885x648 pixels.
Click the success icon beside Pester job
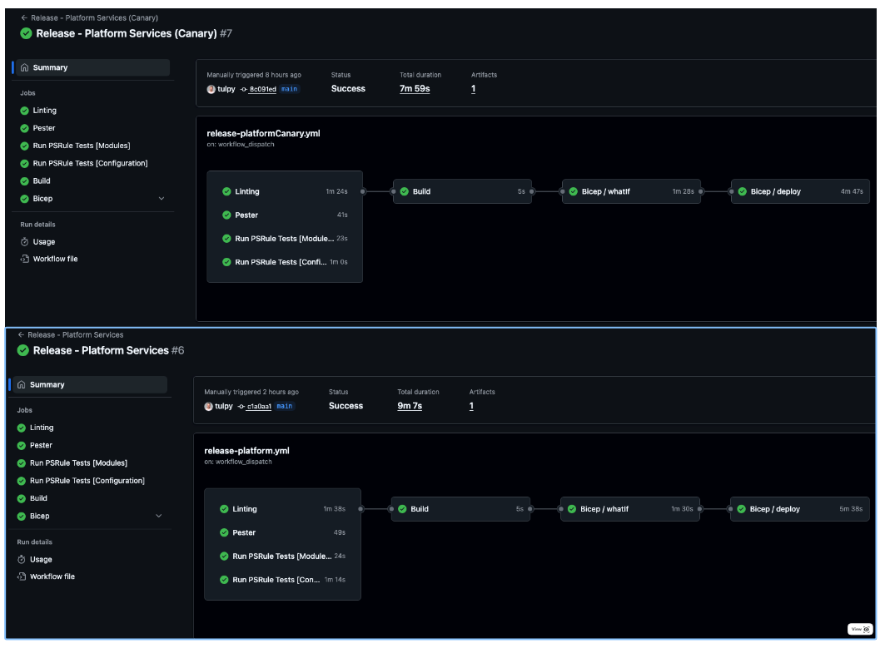22,128
